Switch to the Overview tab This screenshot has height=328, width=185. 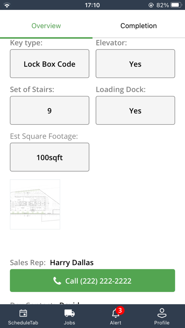pyautogui.click(x=46, y=26)
